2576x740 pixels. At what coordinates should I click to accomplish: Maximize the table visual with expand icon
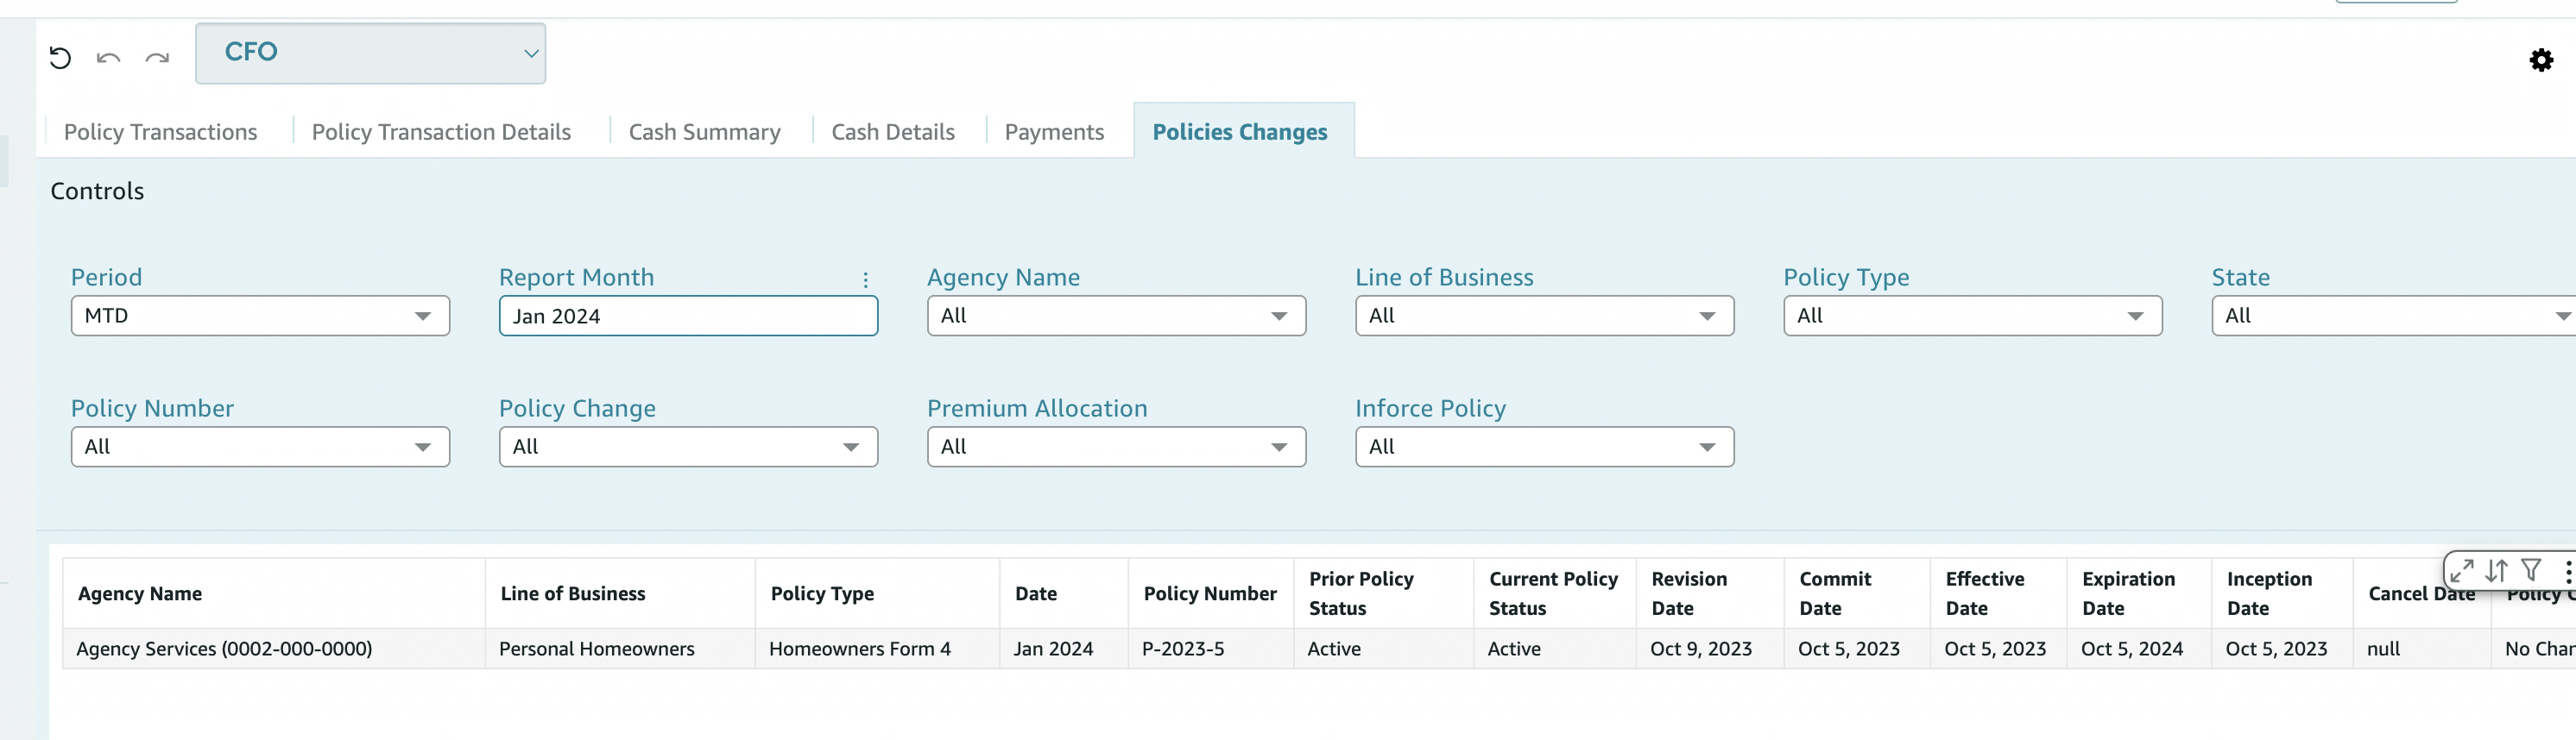click(x=2461, y=570)
